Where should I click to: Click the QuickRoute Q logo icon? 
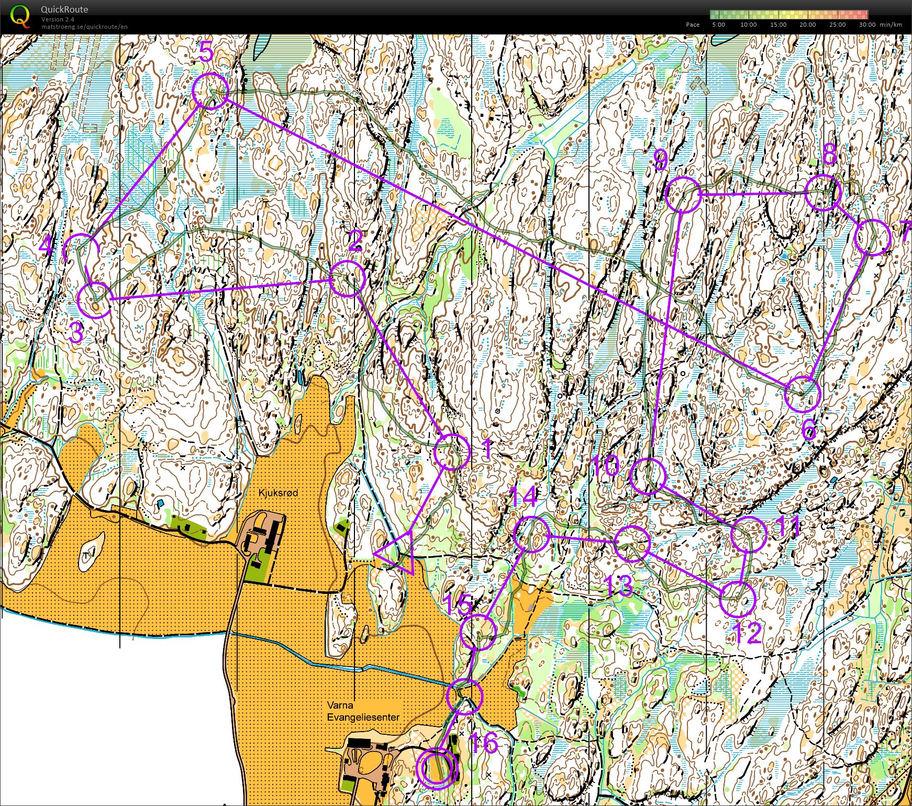click(x=20, y=15)
